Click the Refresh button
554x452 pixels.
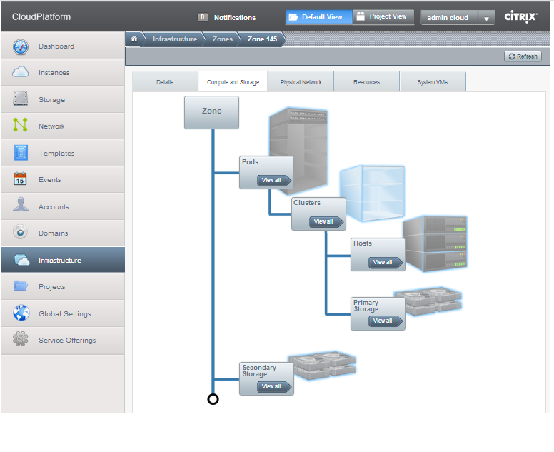pos(523,56)
